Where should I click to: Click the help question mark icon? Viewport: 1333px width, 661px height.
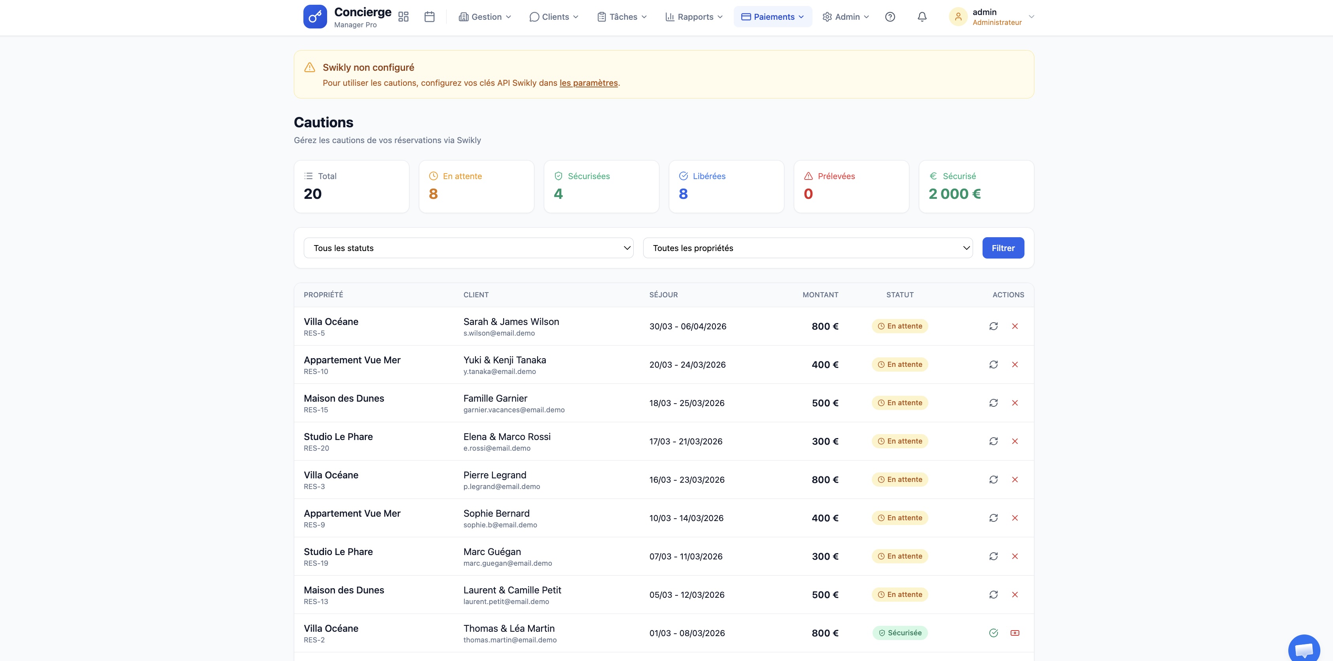[x=890, y=17]
